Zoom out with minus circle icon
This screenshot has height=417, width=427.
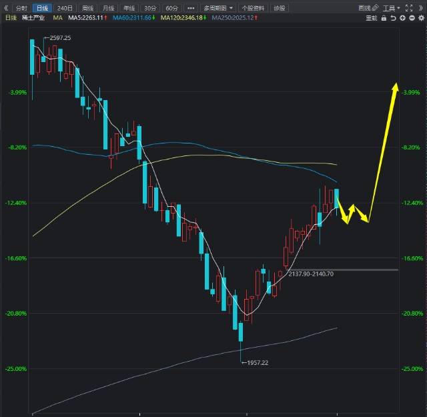click(x=412, y=18)
